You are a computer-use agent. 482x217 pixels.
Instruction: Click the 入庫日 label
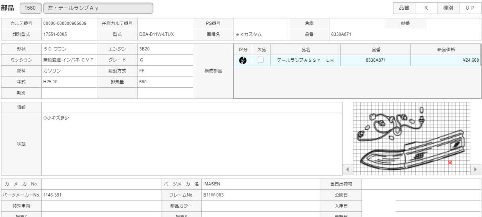click(x=341, y=206)
